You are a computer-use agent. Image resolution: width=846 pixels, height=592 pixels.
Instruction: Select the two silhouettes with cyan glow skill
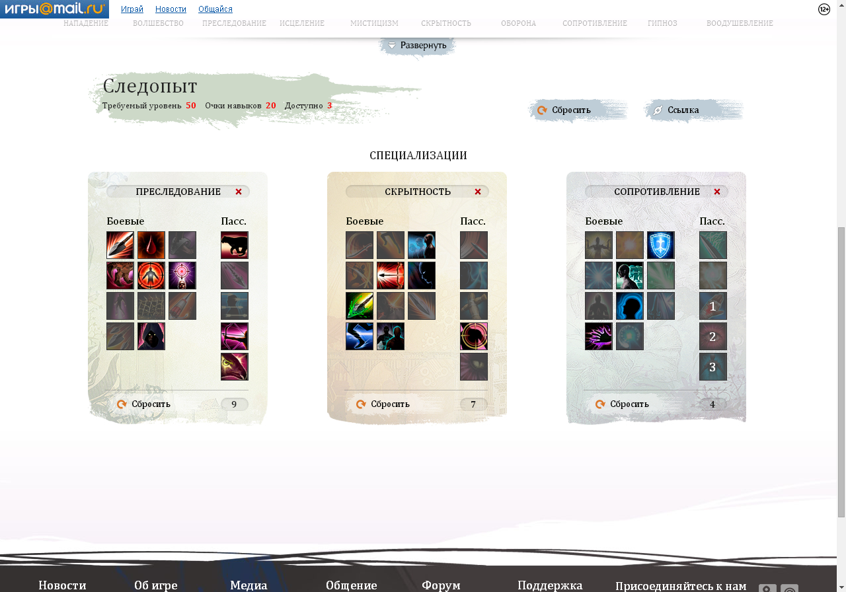tap(391, 336)
